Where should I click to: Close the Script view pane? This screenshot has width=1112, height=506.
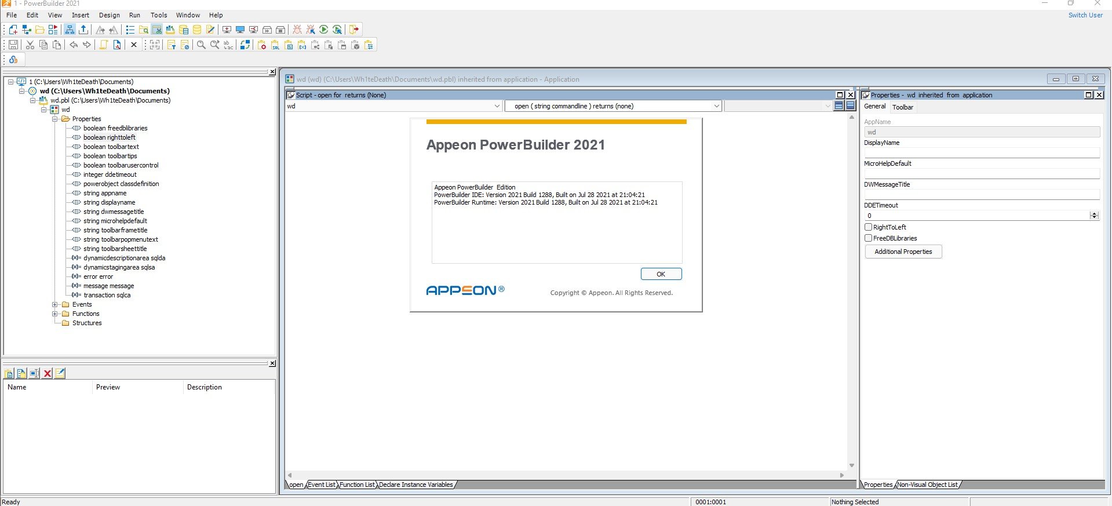click(x=851, y=95)
